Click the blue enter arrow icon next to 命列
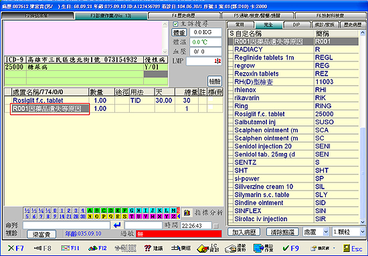 117,225
